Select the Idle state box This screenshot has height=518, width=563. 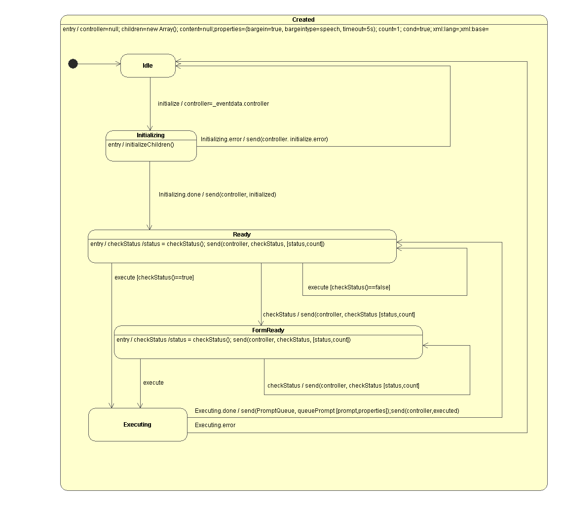coord(148,66)
